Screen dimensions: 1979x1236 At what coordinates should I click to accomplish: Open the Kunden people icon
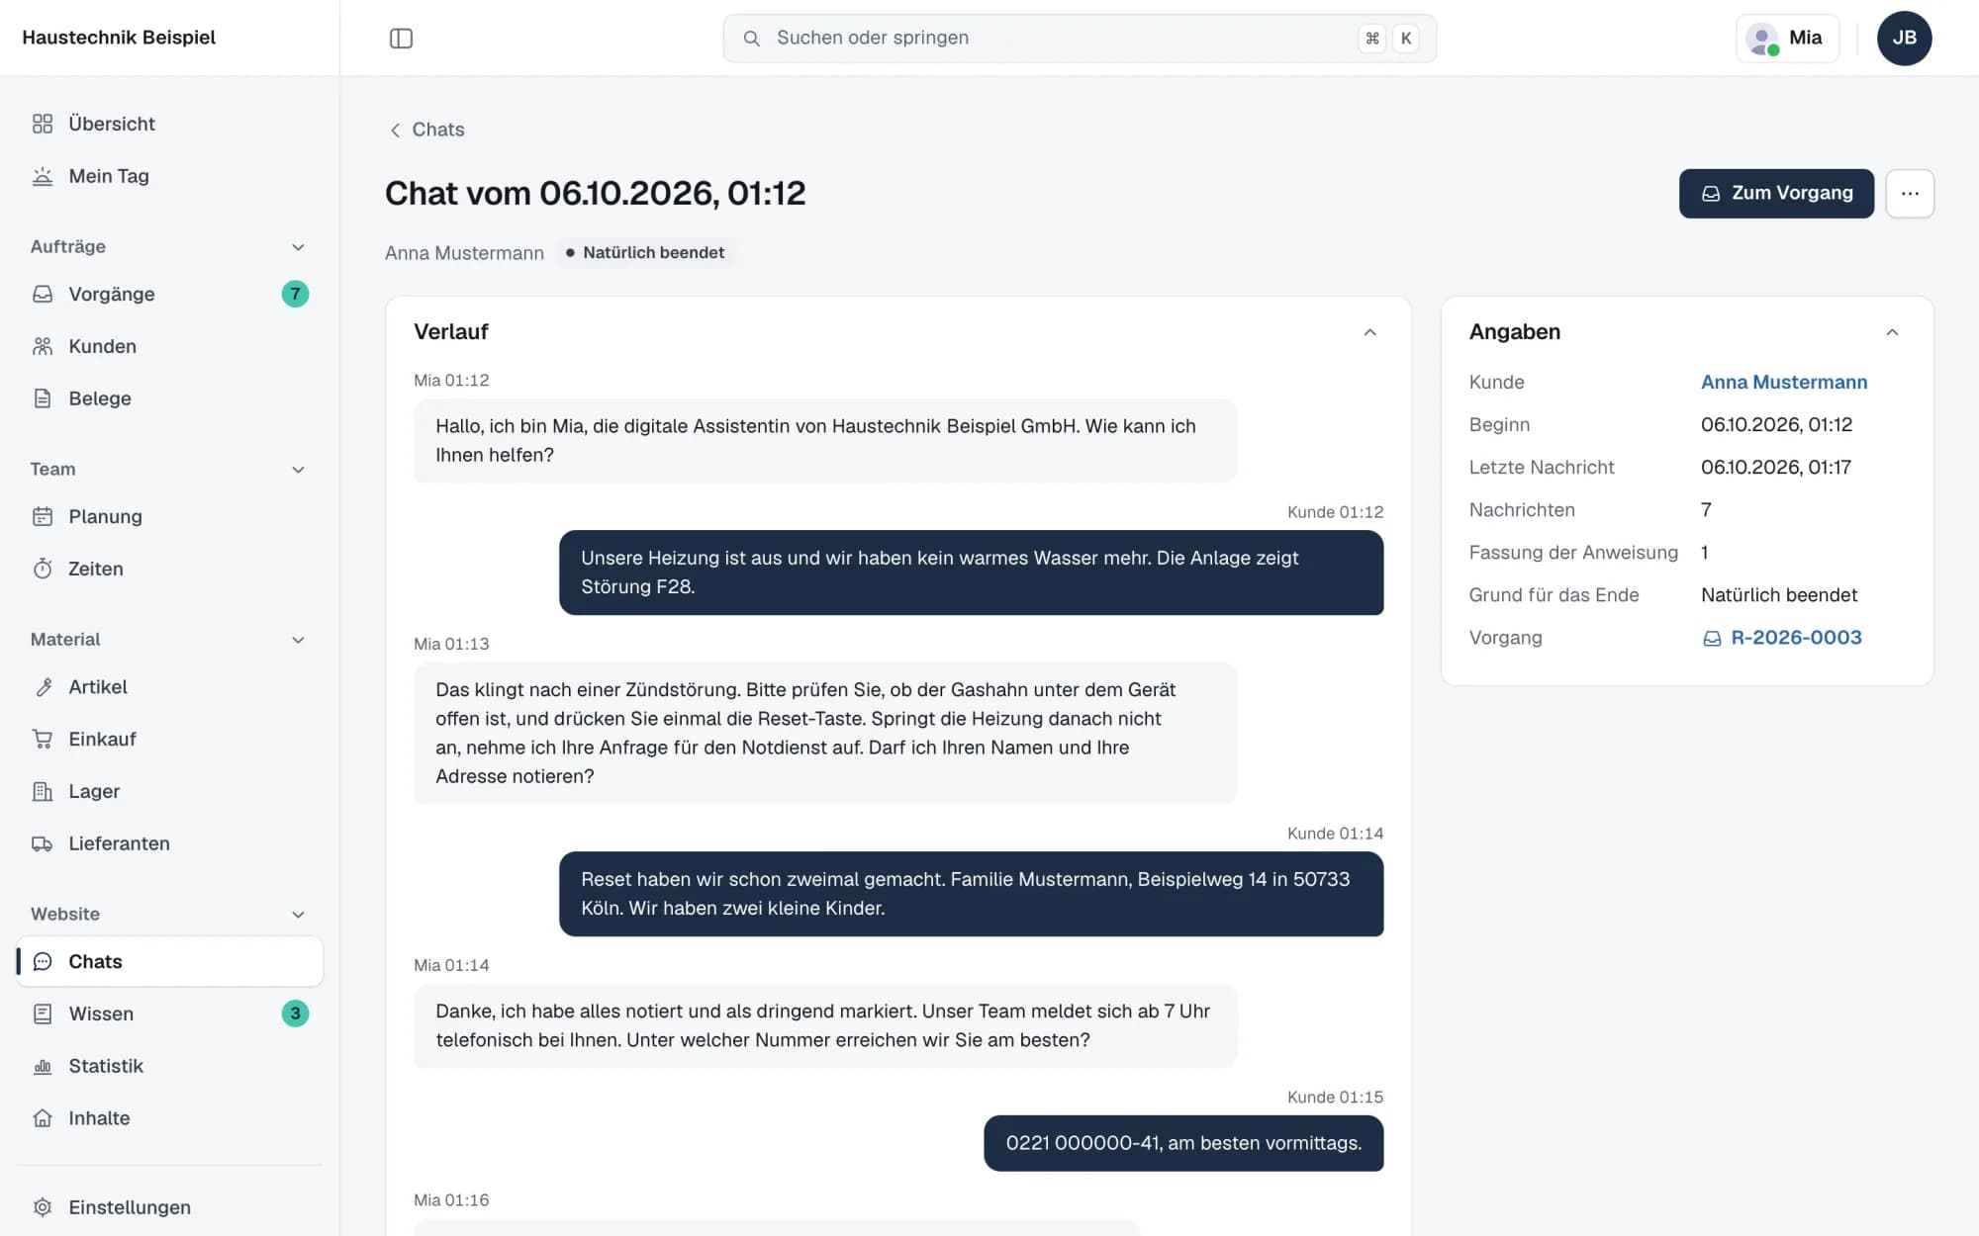(43, 346)
